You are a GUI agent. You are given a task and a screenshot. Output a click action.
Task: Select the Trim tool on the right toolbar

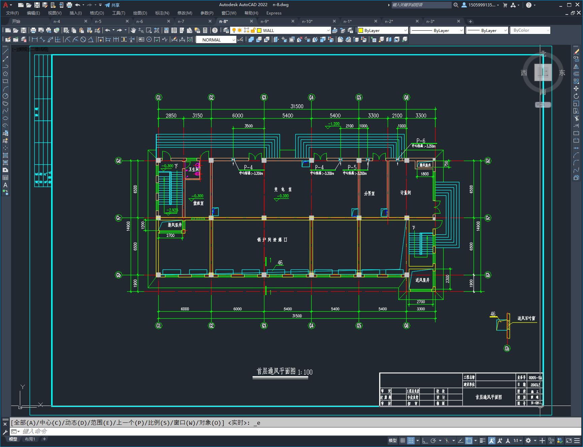(x=576, y=118)
